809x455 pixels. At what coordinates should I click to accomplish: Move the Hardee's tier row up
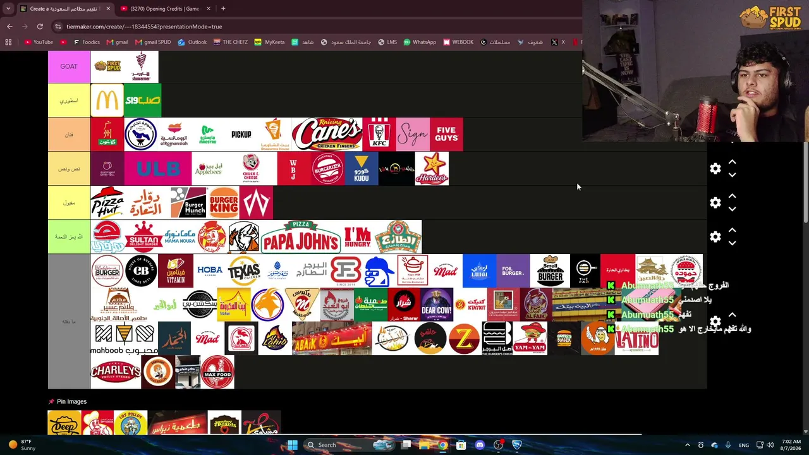pos(732,162)
